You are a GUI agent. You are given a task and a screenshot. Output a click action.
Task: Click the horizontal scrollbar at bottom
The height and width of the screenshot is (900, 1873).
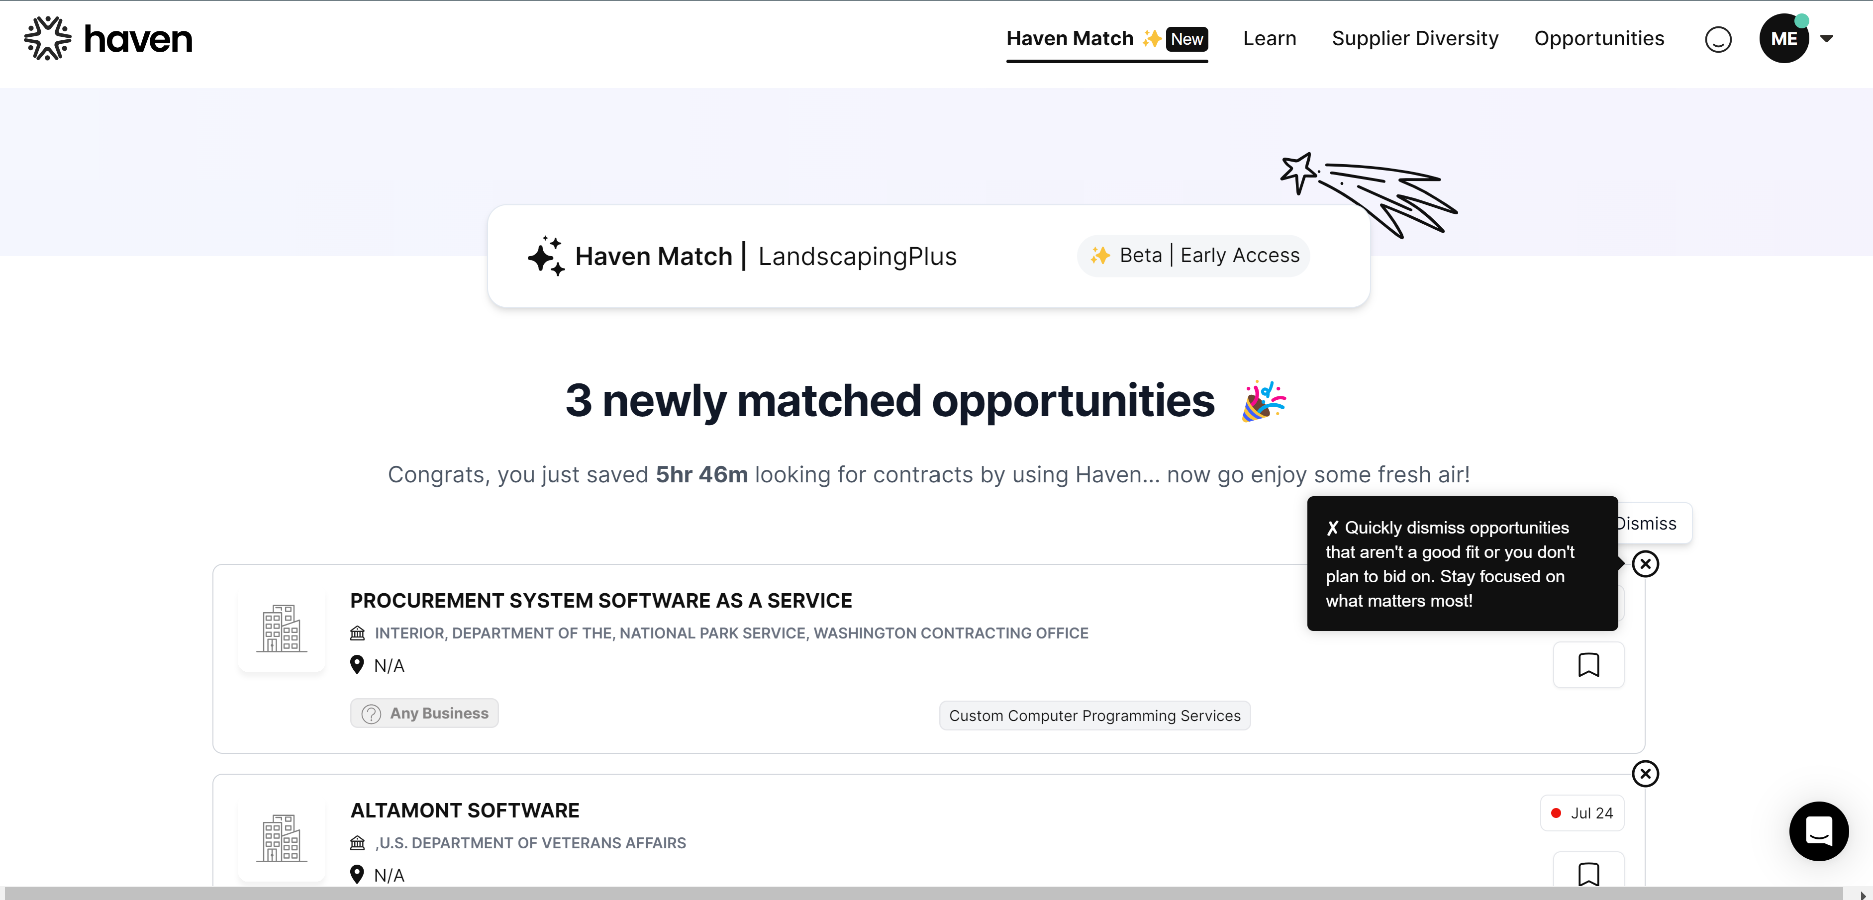click(923, 894)
